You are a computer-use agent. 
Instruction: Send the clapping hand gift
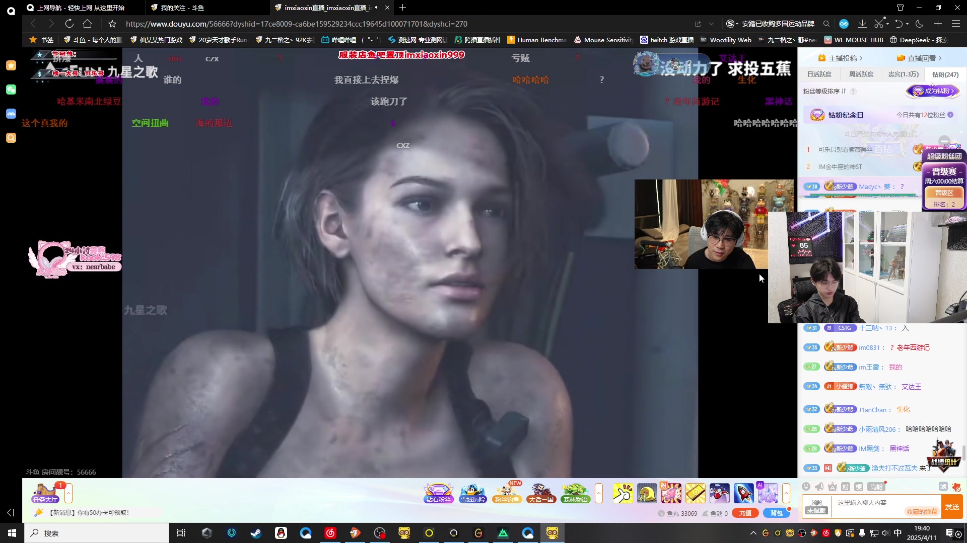pyautogui.click(x=623, y=493)
